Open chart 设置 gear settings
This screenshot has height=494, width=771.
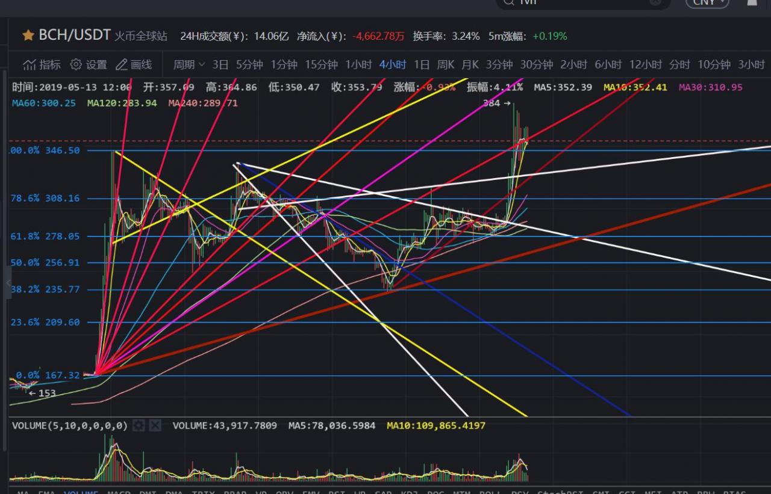(76, 64)
